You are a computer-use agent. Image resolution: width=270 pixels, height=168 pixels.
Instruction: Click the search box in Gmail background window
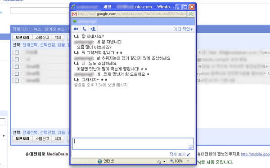[x=40, y=11]
